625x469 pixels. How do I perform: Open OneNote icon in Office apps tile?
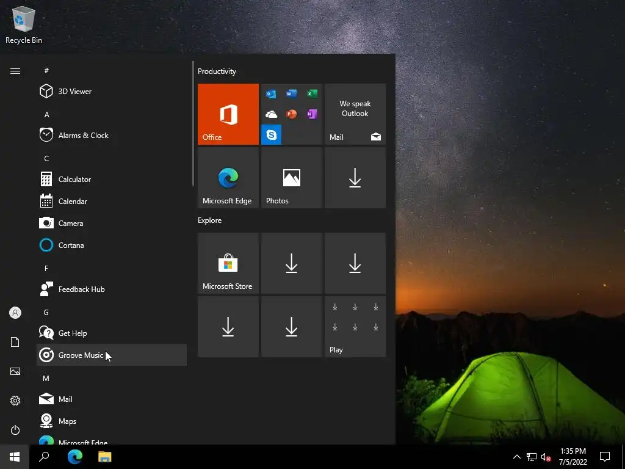click(312, 114)
